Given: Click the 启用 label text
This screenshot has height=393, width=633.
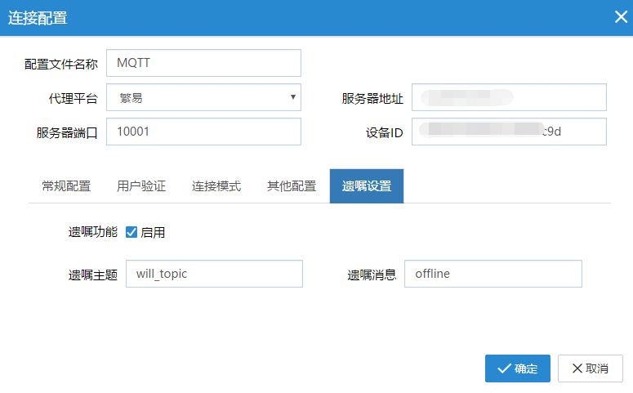Looking at the screenshot, I should click(x=153, y=232).
